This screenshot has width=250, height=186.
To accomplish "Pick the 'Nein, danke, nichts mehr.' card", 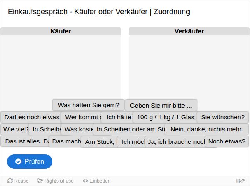I will pos(207,129).
